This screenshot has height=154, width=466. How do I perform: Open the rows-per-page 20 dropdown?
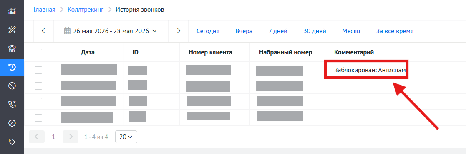(126, 137)
